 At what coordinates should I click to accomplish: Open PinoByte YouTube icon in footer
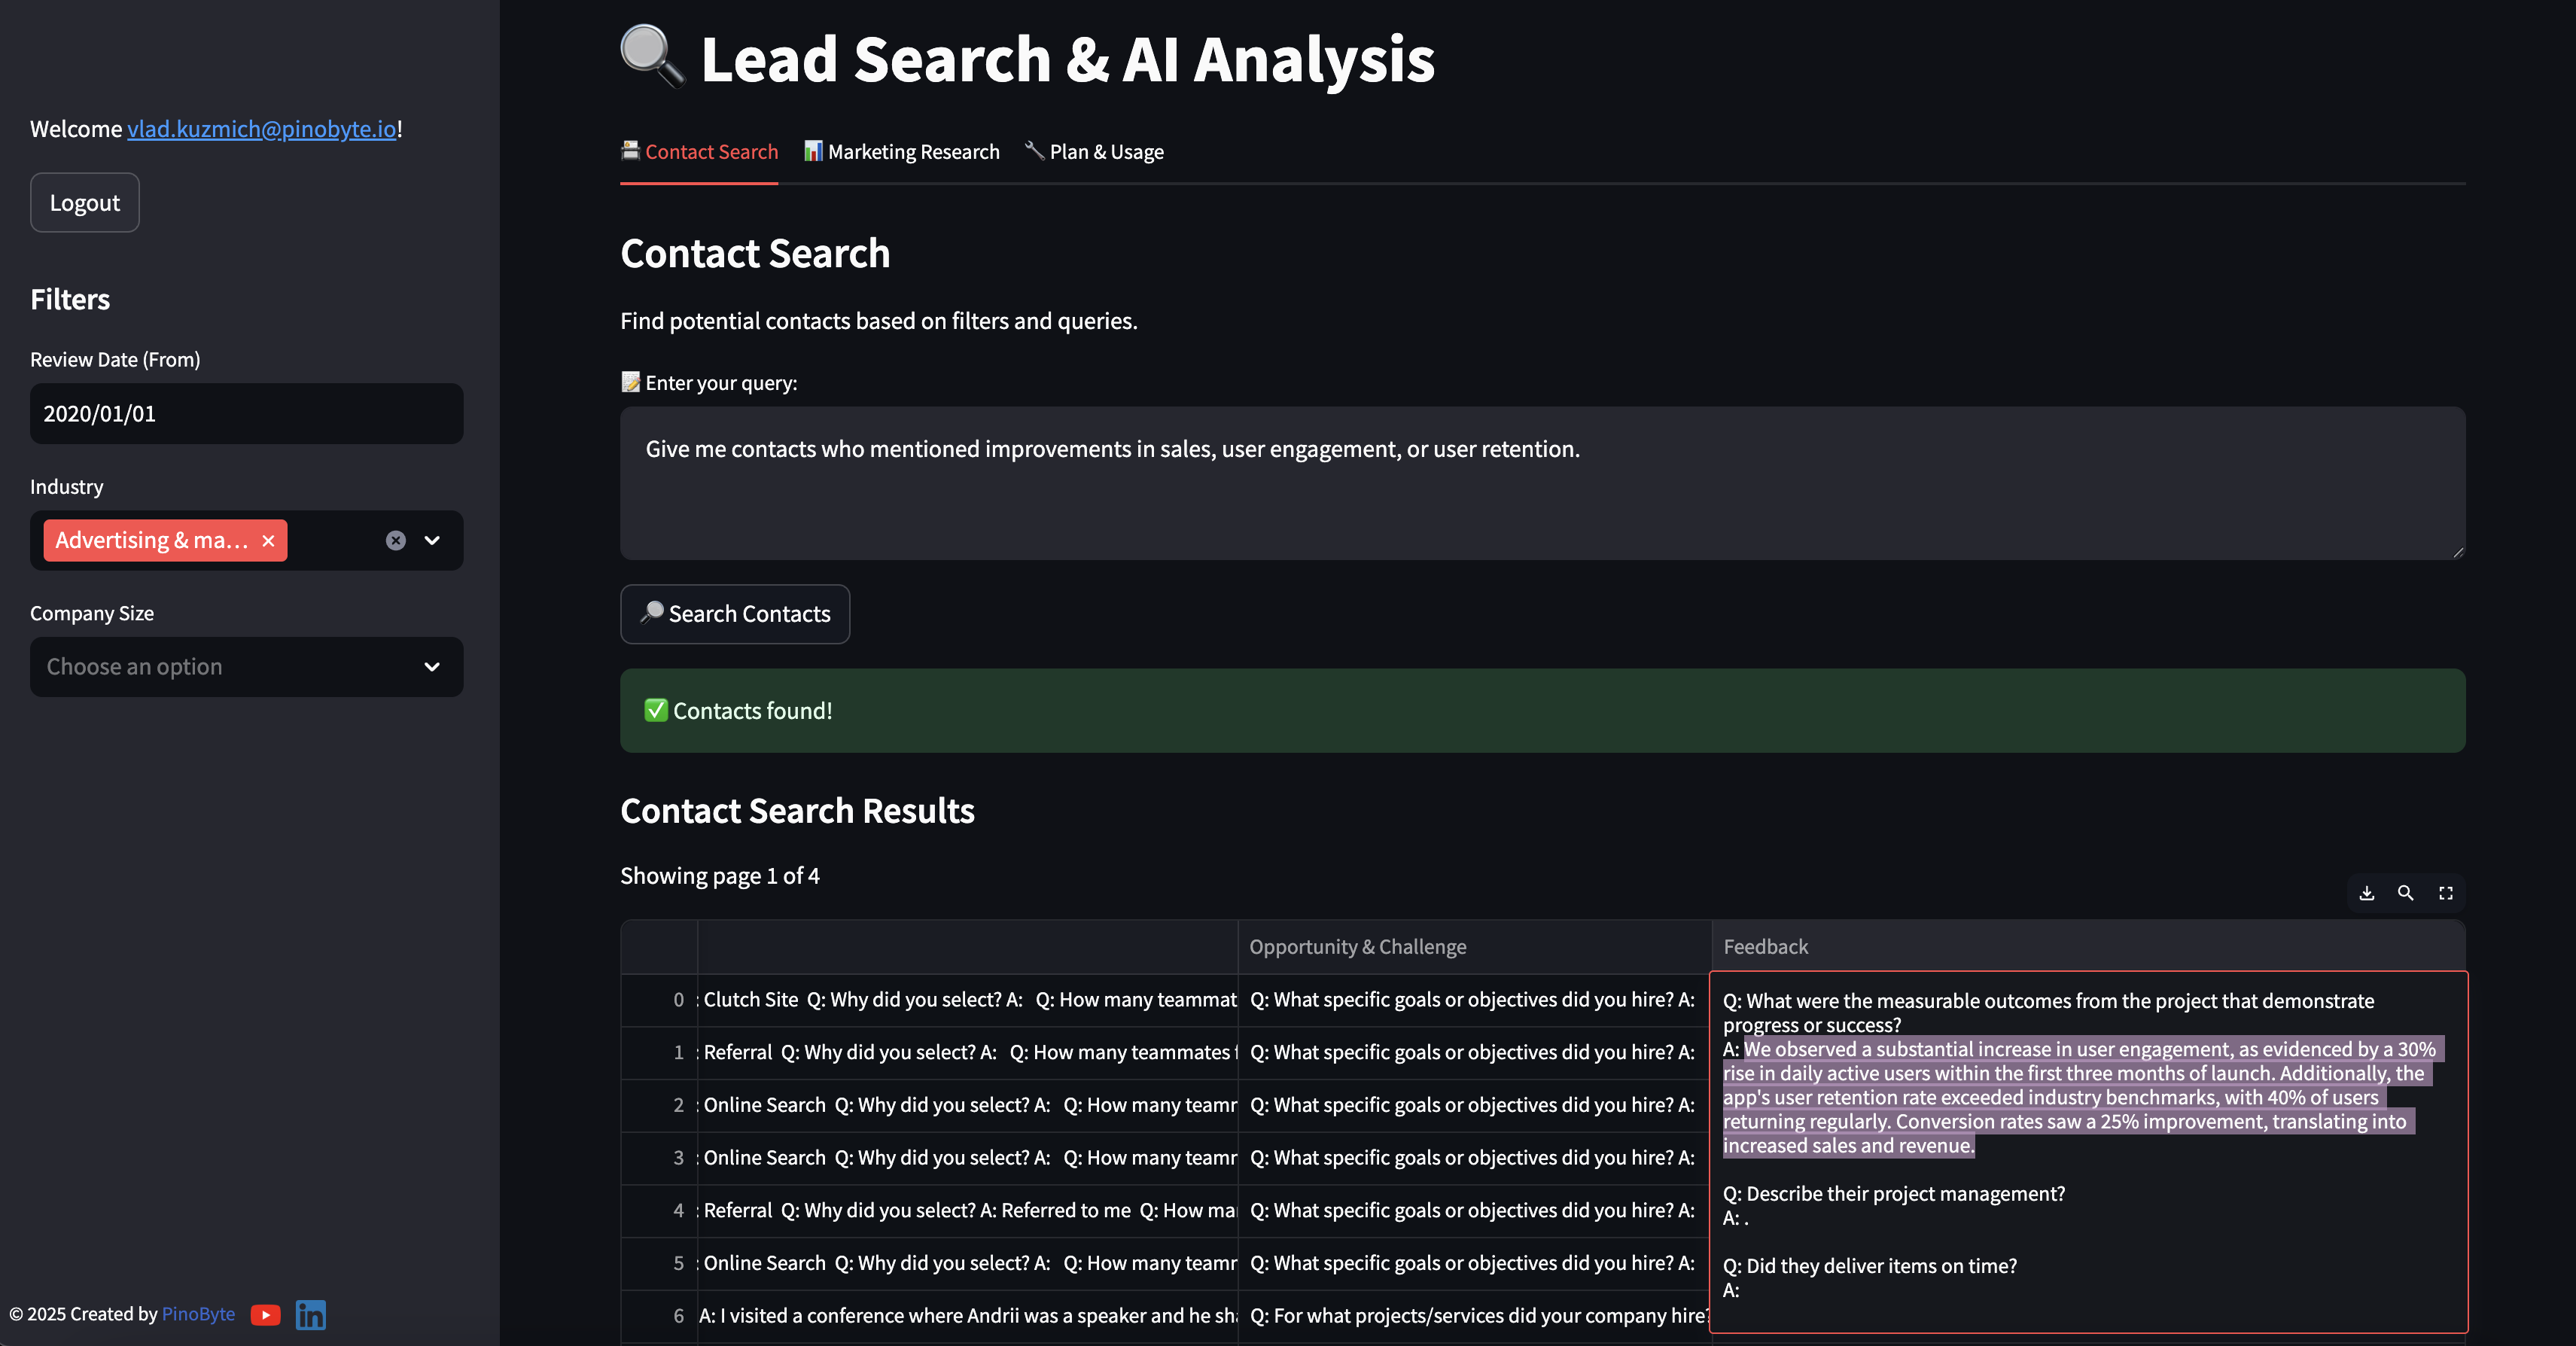point(265,1314)
